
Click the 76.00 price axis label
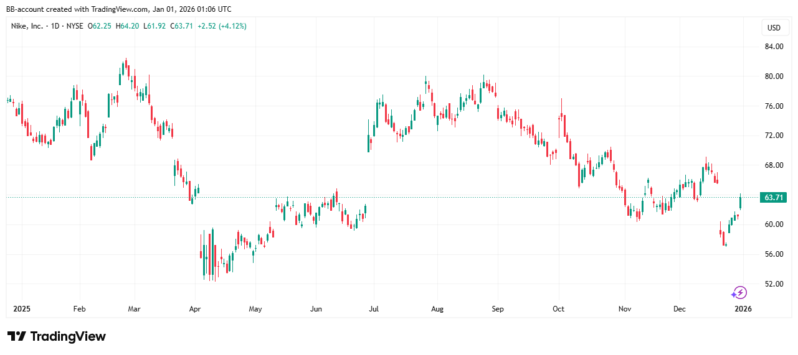(x=774, y=106)
